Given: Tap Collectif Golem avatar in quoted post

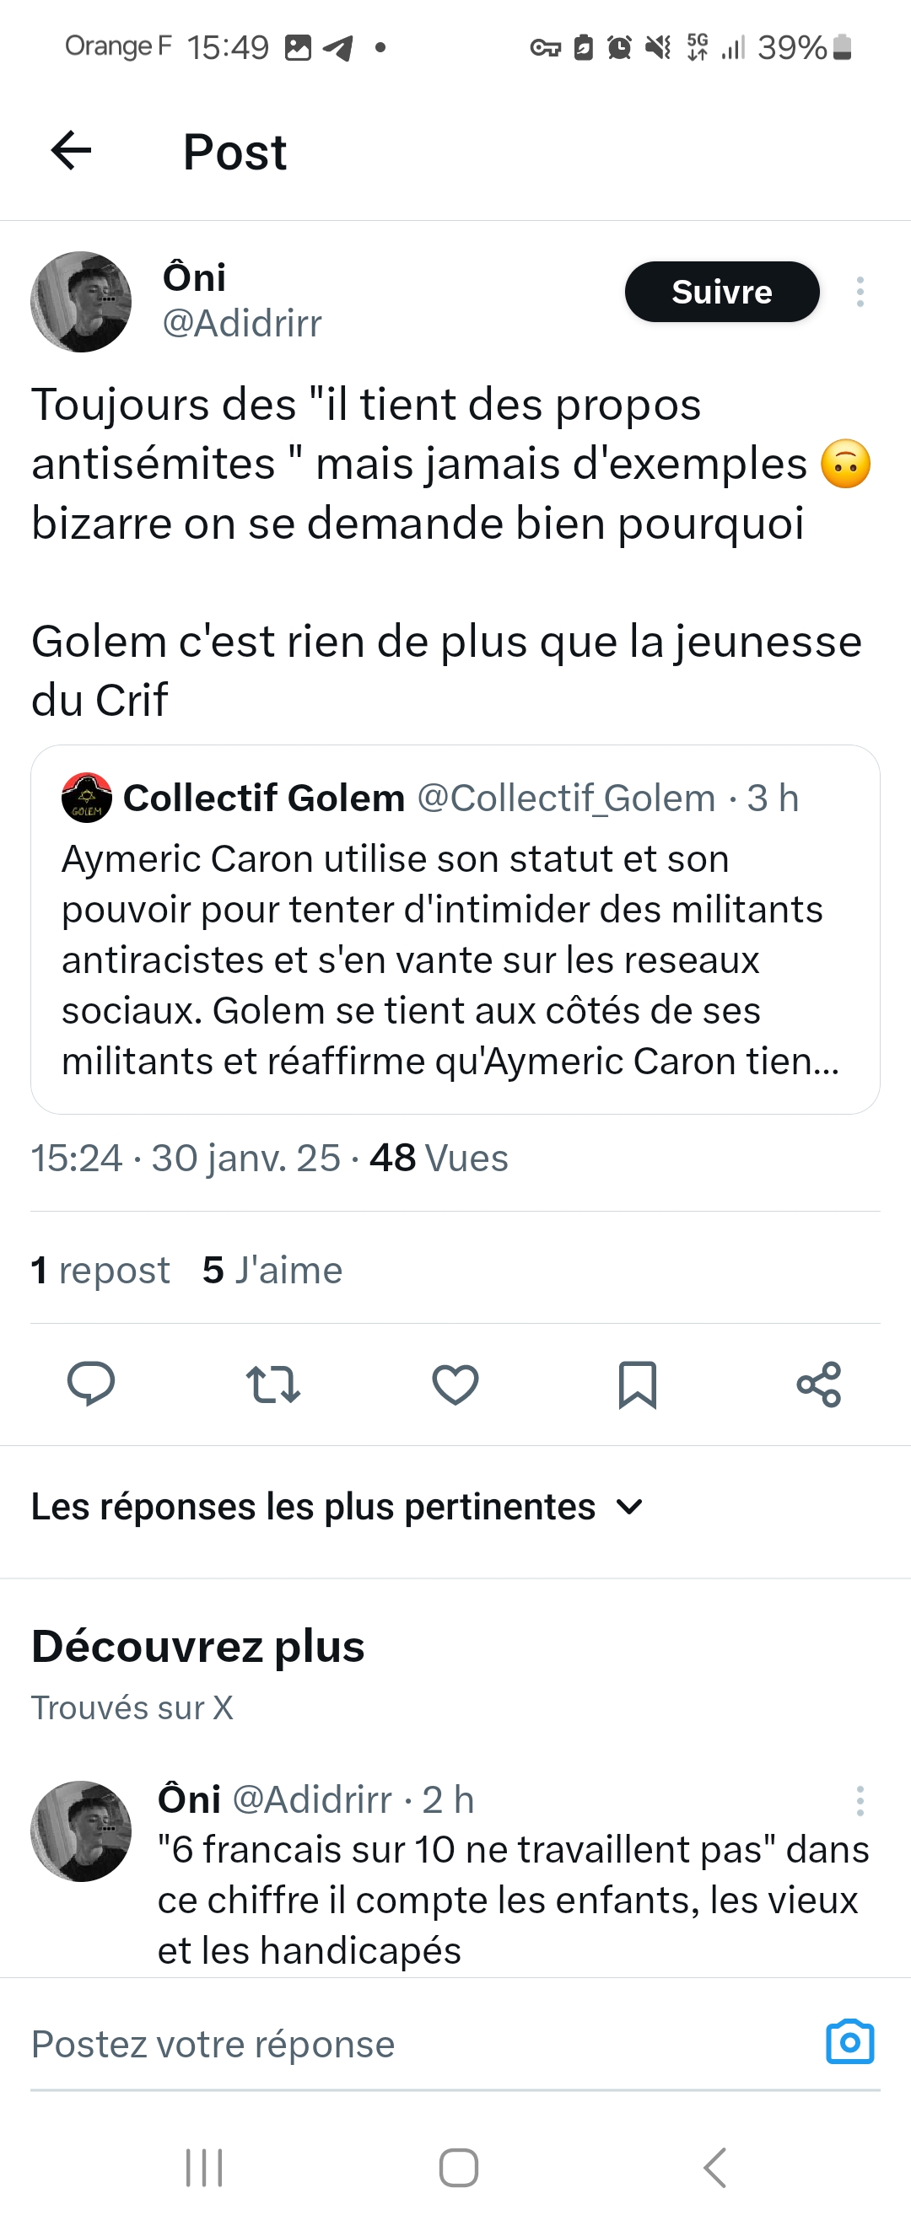Looking at the screenshot, I should click(x=86, y=798).
